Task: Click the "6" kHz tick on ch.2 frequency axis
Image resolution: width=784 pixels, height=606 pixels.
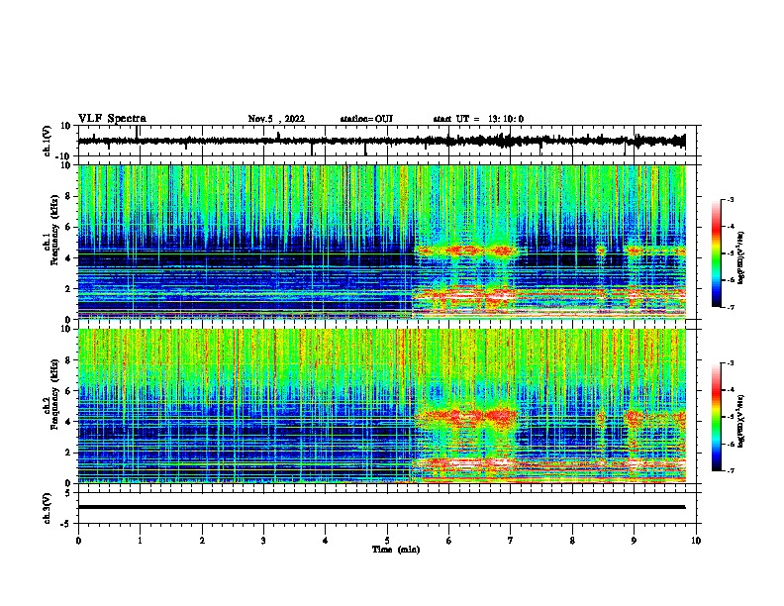Action: click(x=68, y=391)
